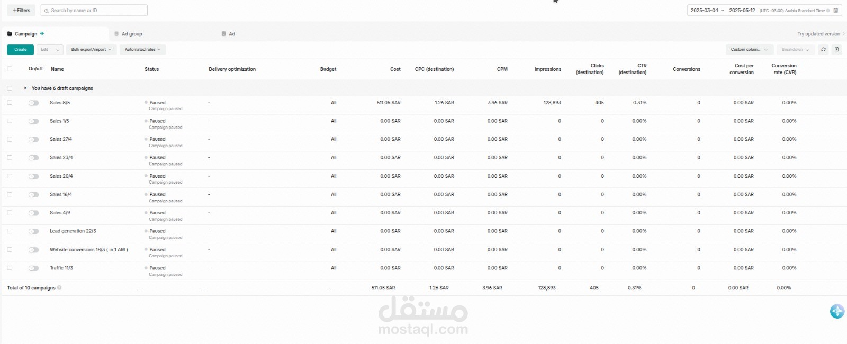This screenshot has height=344, width=847.
Task: Open the Edit dropdown
Action: point(50,49)
